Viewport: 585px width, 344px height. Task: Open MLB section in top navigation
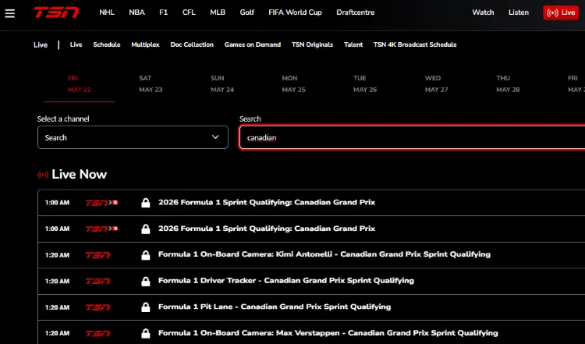pos(218,12)
